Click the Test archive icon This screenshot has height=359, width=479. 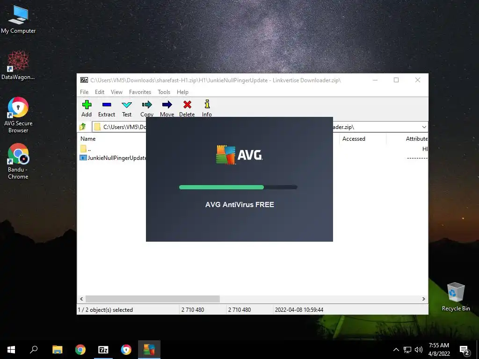click(x=127, y=108)
